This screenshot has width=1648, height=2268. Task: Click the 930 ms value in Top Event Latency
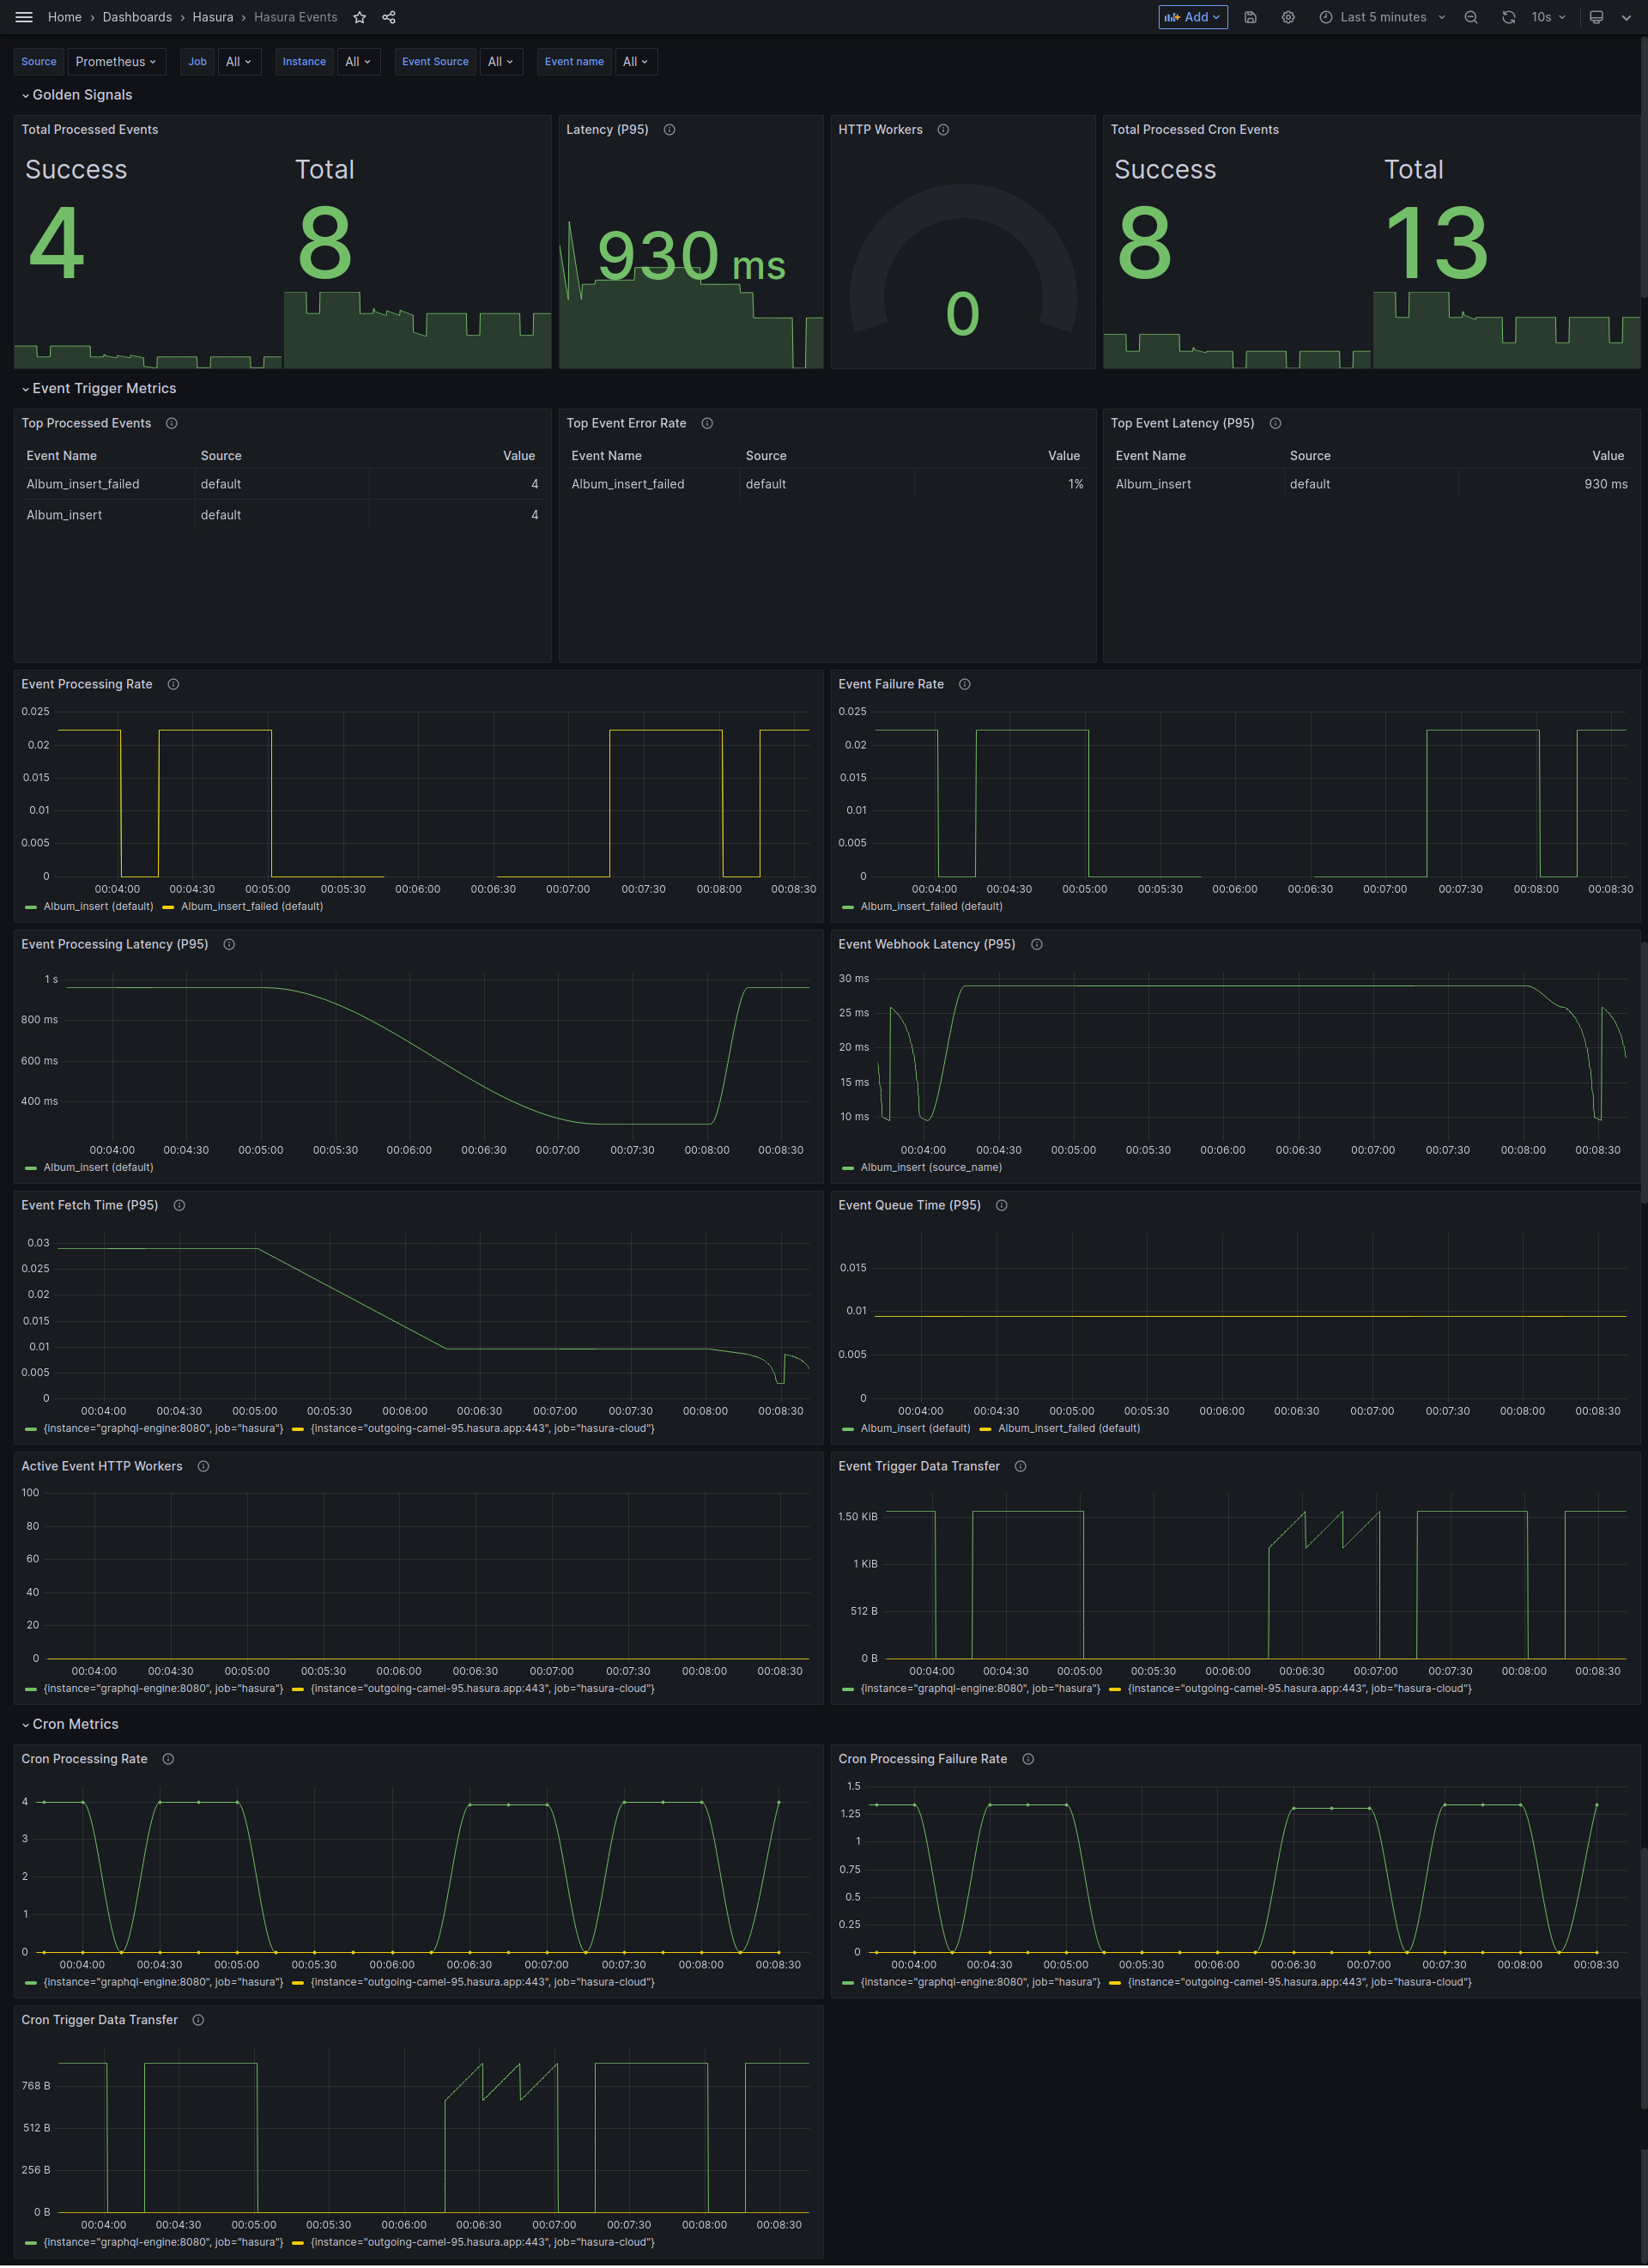(1605, 485)
